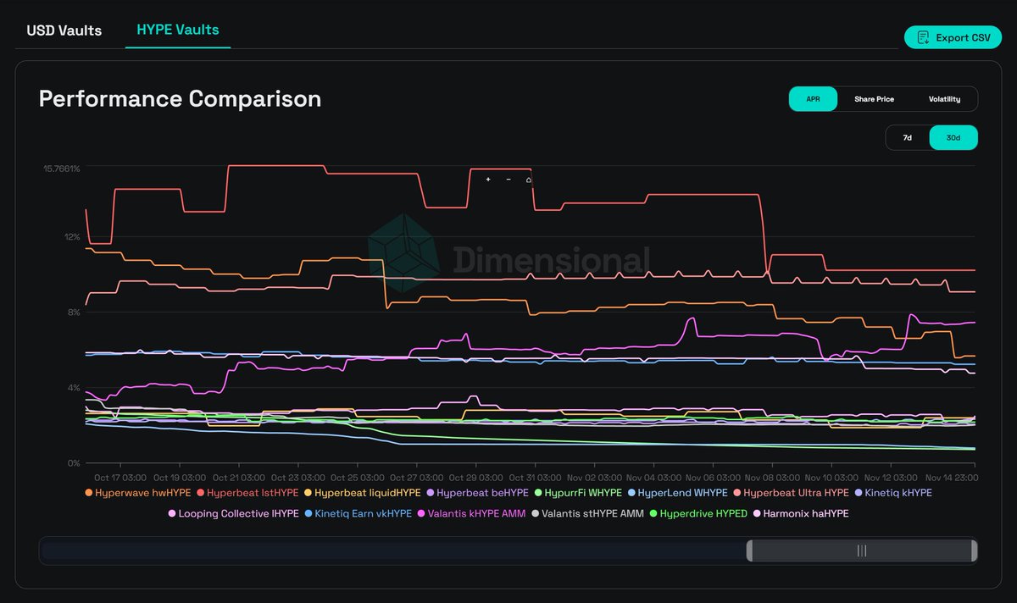Viewport: 1017px width, 603px height.
Task: Switch chart to Share Price
Action: [x=874, y=99]
